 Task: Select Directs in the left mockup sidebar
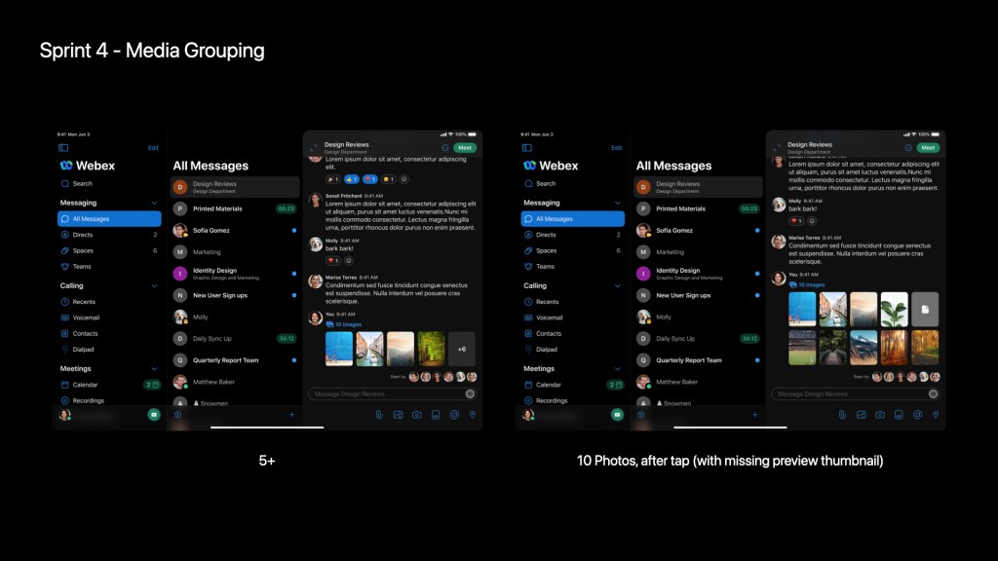(84, 235)
